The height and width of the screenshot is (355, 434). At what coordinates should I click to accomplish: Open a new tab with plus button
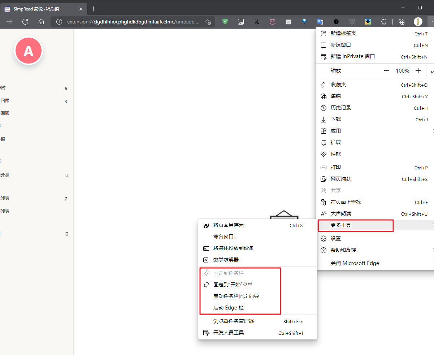tap(94, 8)
